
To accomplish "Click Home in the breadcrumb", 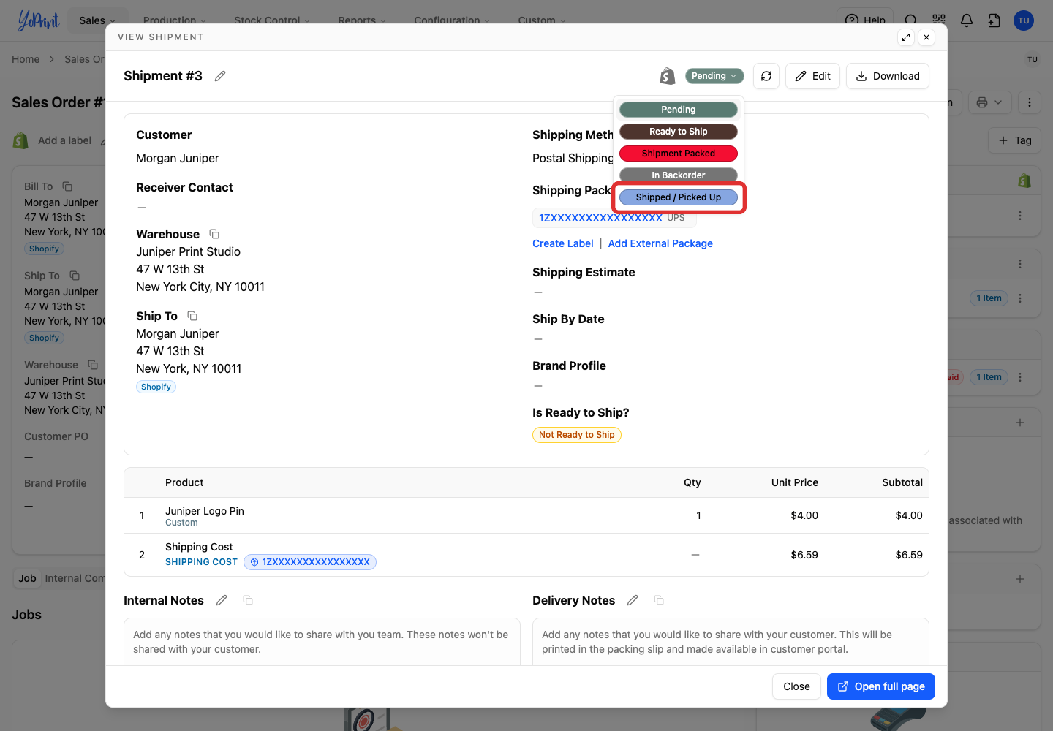I will point(26,59).
